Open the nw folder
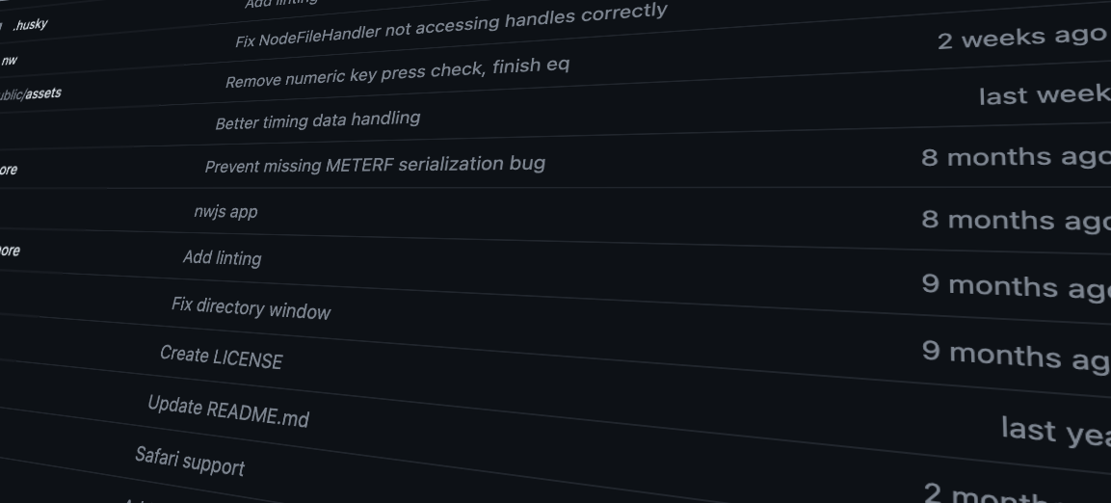This screenshot has width=1111, height=503. point(10,61)
